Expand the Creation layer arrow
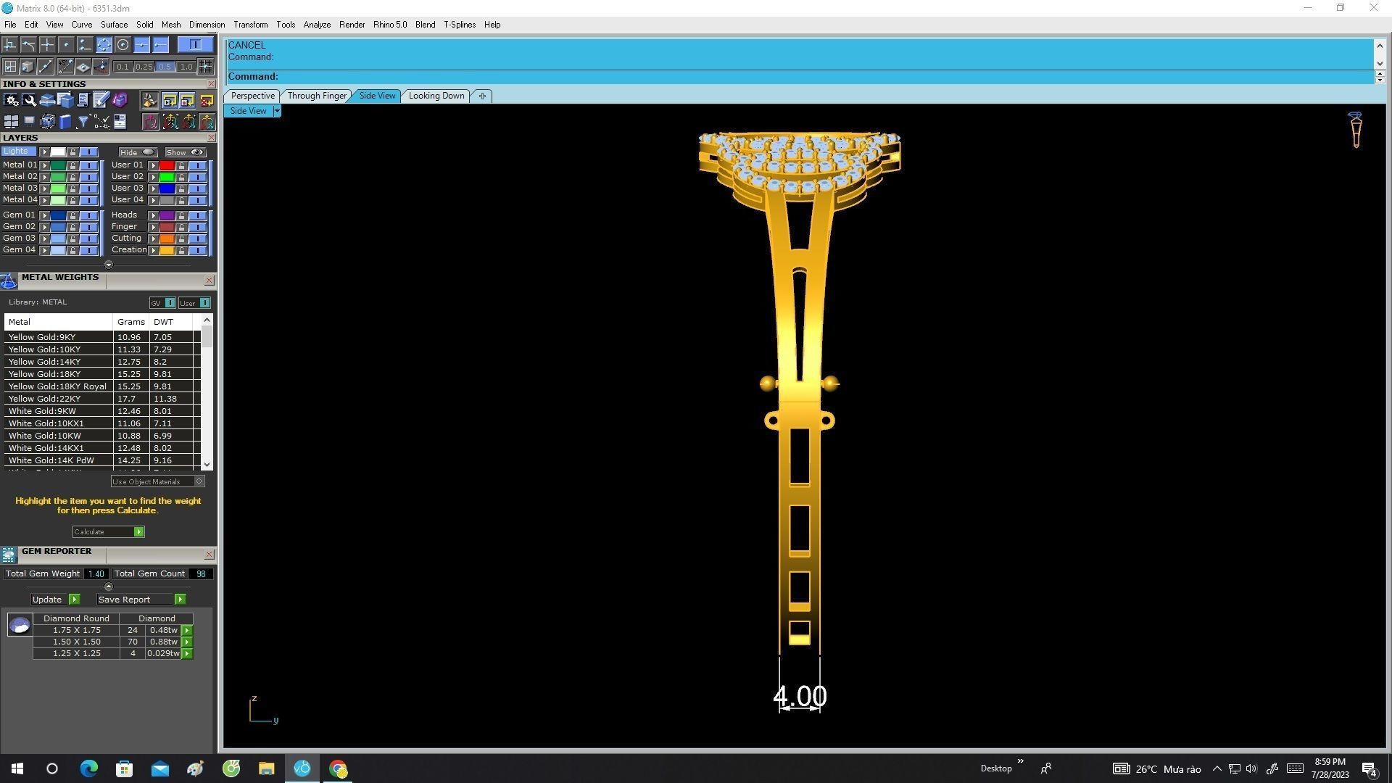Screen dimensions: 1392x783 pyautogui.click(x=153, y=250)
